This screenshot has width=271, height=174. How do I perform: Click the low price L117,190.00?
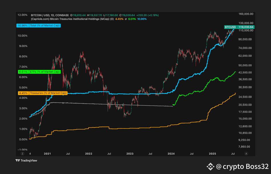coord(111,15)
